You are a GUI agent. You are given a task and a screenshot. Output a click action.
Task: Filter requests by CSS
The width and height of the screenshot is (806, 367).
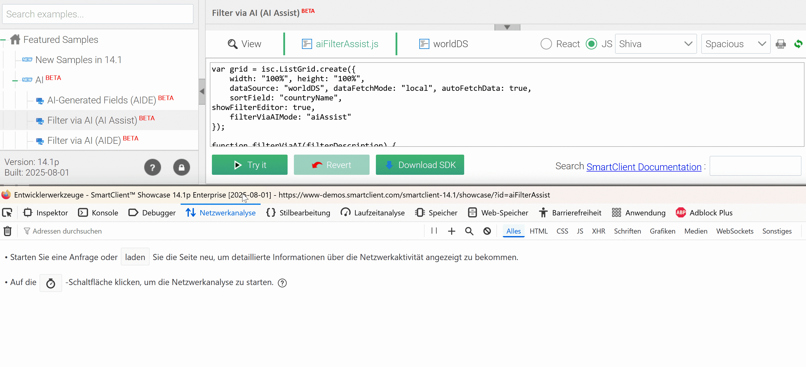(x=562, y=231)
